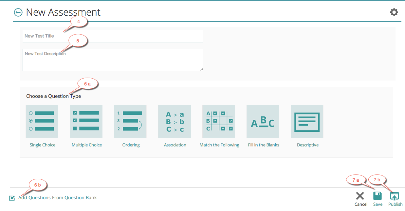Pick the Ordering question type icon
Viewport: 405px width, 211px height.
130,121
